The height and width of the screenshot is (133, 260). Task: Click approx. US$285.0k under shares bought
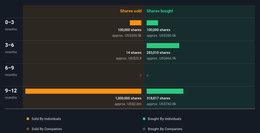(x=161, y=35)
